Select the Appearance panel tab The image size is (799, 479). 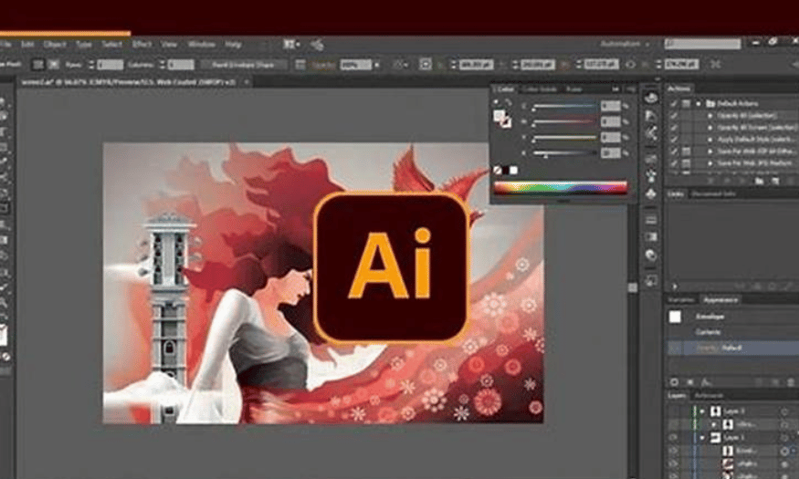point(720,300)
